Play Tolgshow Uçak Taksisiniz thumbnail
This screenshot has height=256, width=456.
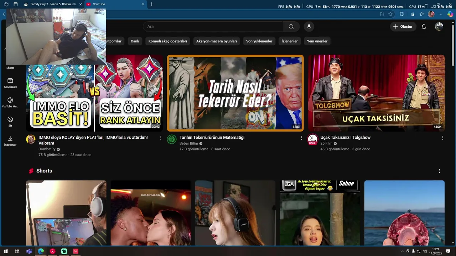377,93
